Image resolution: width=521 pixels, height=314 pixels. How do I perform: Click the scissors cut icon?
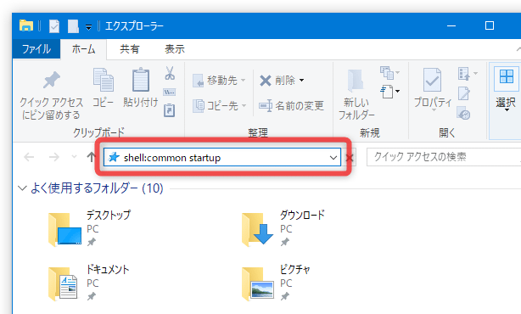[170, 73]
